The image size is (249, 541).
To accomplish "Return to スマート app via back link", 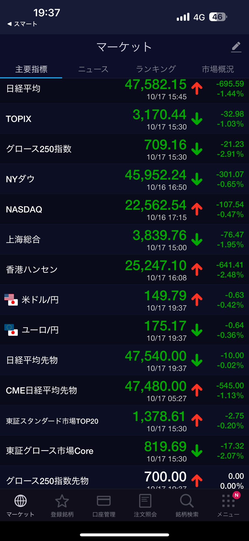I will click(x=22, y=24).
